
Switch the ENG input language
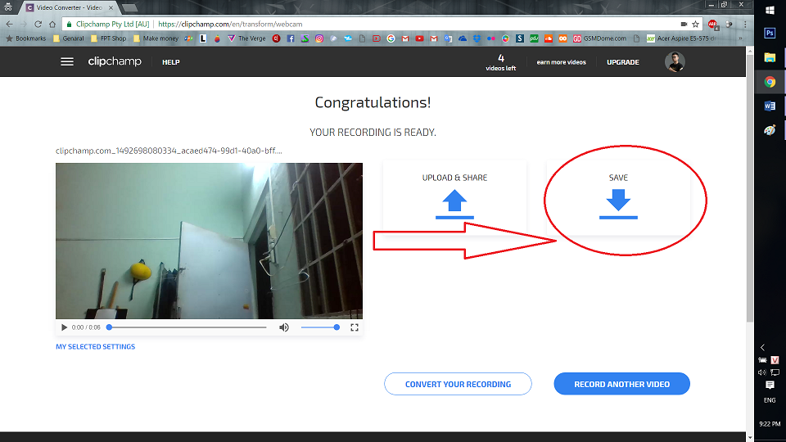pos(770,400)
